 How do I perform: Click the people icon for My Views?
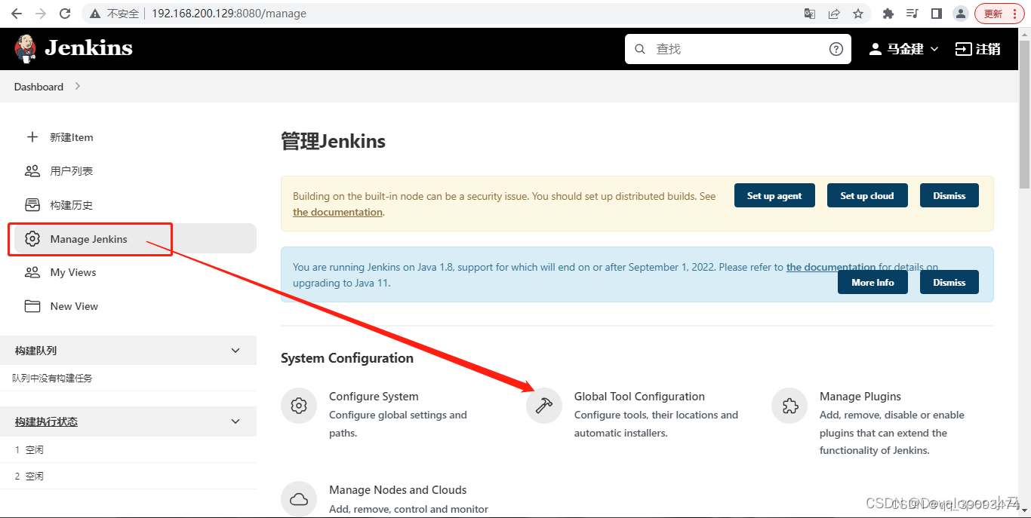pos(32,272)
